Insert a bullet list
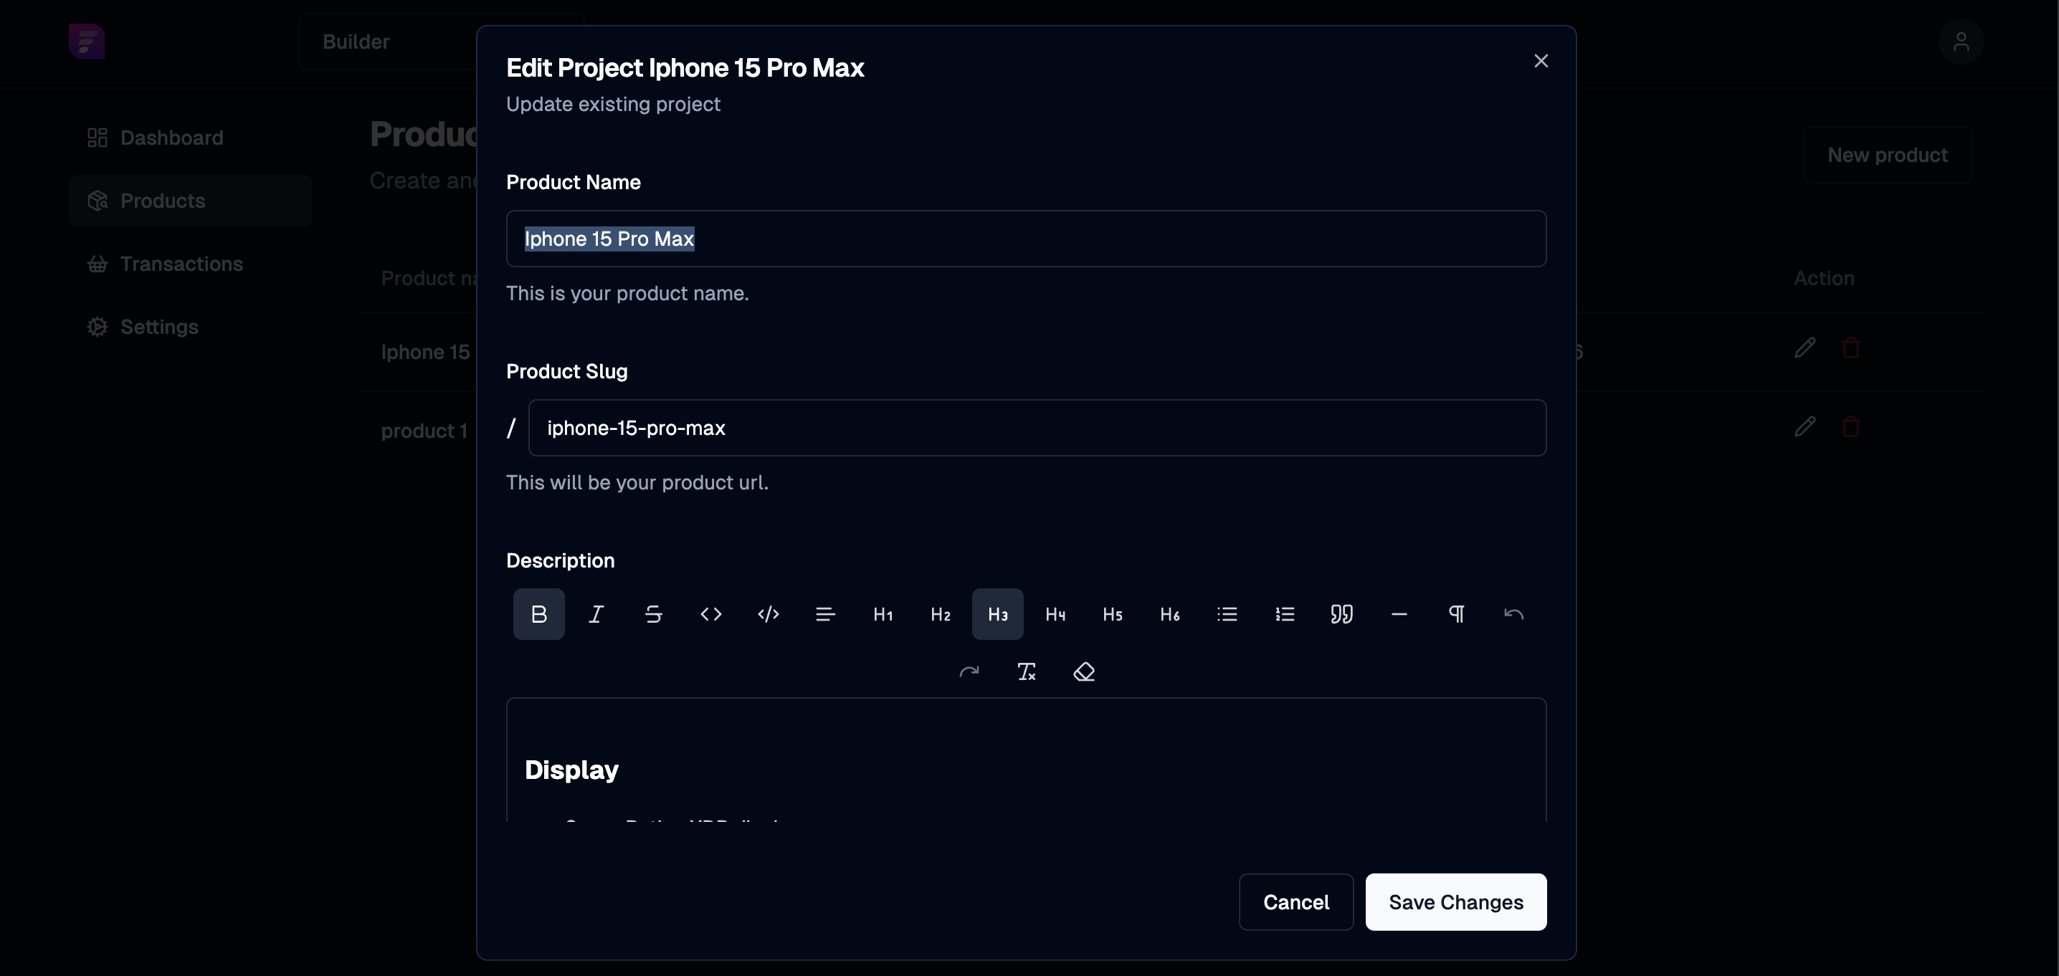 click(x=1227, y=614)
